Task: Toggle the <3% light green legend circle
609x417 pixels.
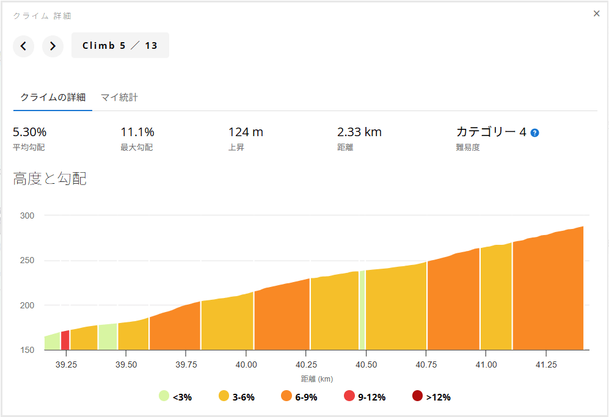Action: point(164,396)
